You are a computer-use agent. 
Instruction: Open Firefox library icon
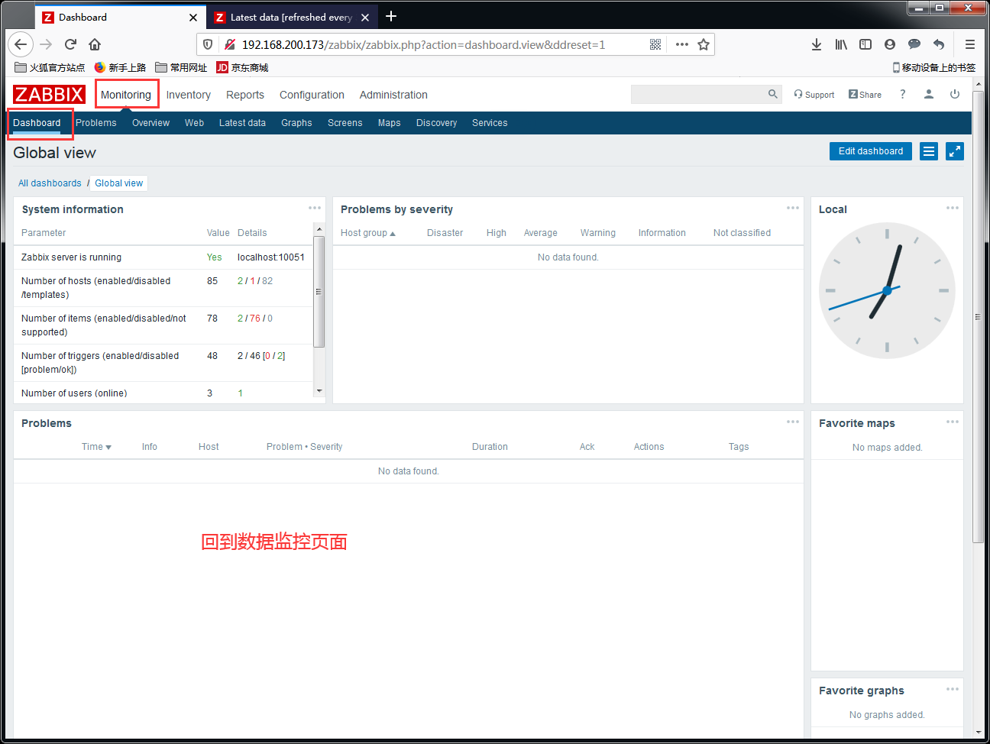841,44
